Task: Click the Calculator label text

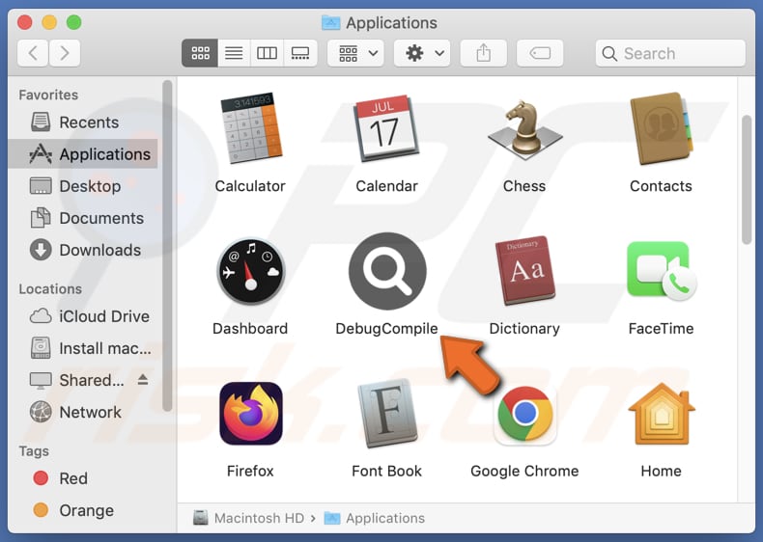Action: point(250,186)
